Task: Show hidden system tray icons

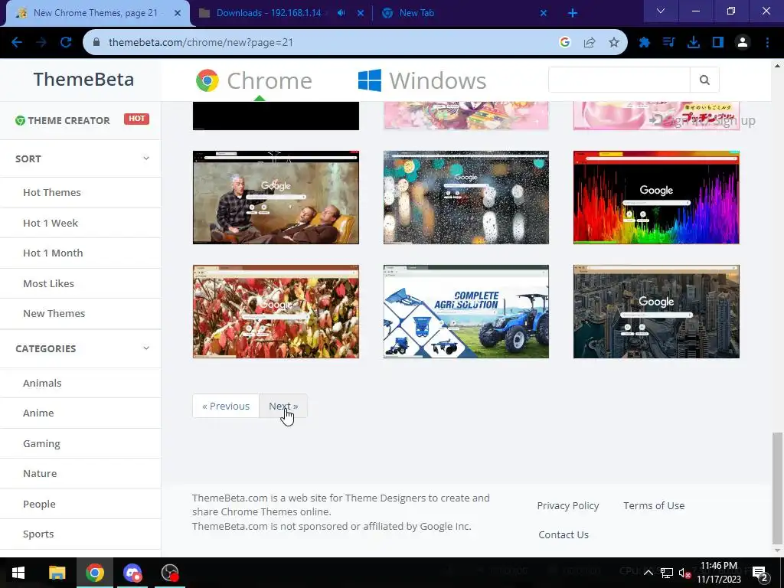Action: click(x=648, y=573)
